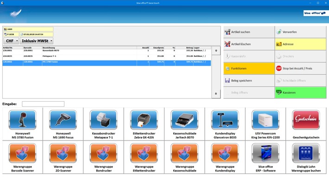This screenshot has width=329, height=178.
Task: Click the list scroll-down arrow button
Action: [216, 94]
